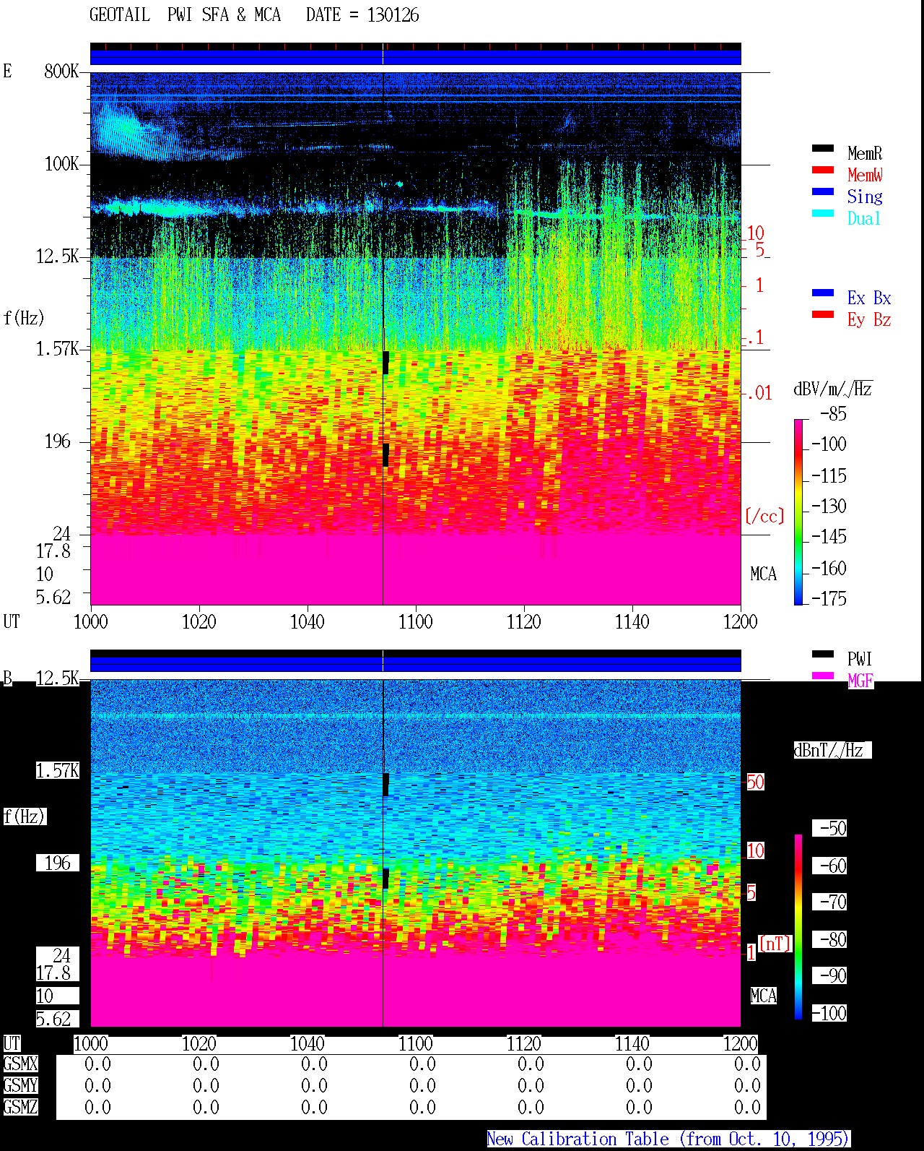
Task: Click the magenta MGF legend swatch
Action: (822, 676)
